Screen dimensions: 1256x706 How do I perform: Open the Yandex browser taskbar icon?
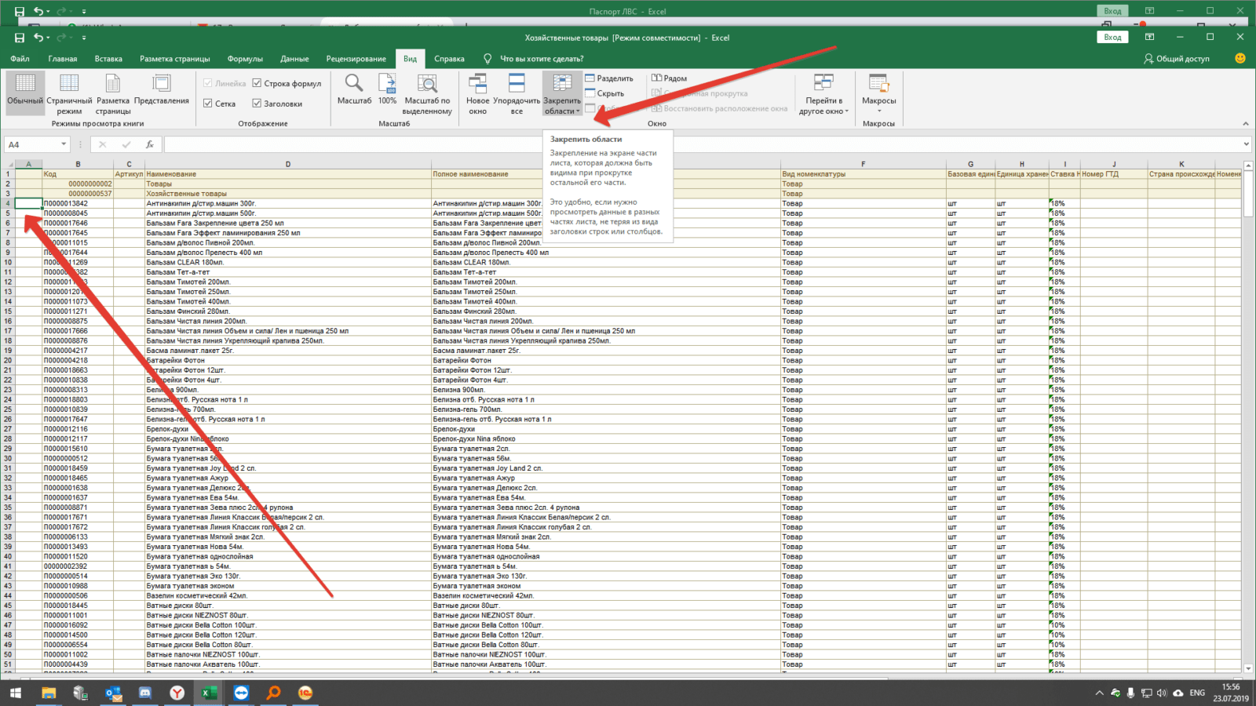[x=177, y=693]
